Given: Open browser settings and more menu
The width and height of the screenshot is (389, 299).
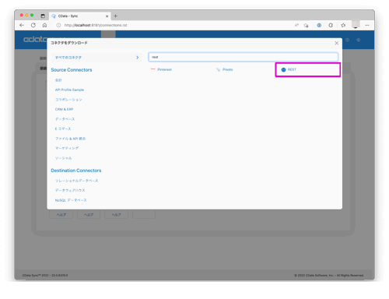Looking at the screenshot, I should click(367, 25).
